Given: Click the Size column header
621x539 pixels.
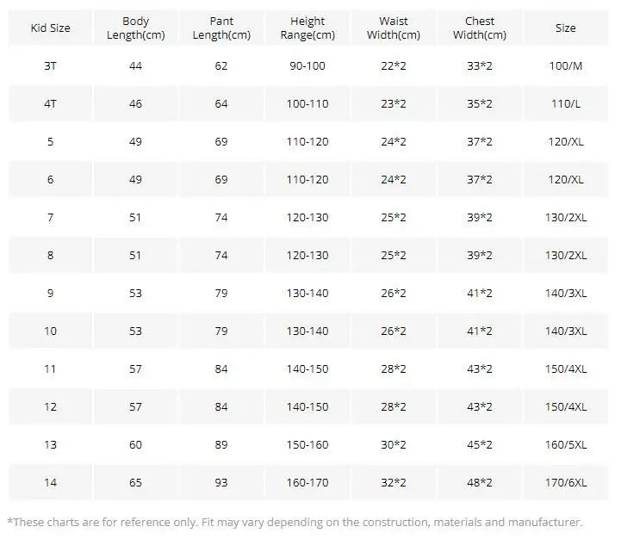Looking at the screenshot, I should point(566,28).
